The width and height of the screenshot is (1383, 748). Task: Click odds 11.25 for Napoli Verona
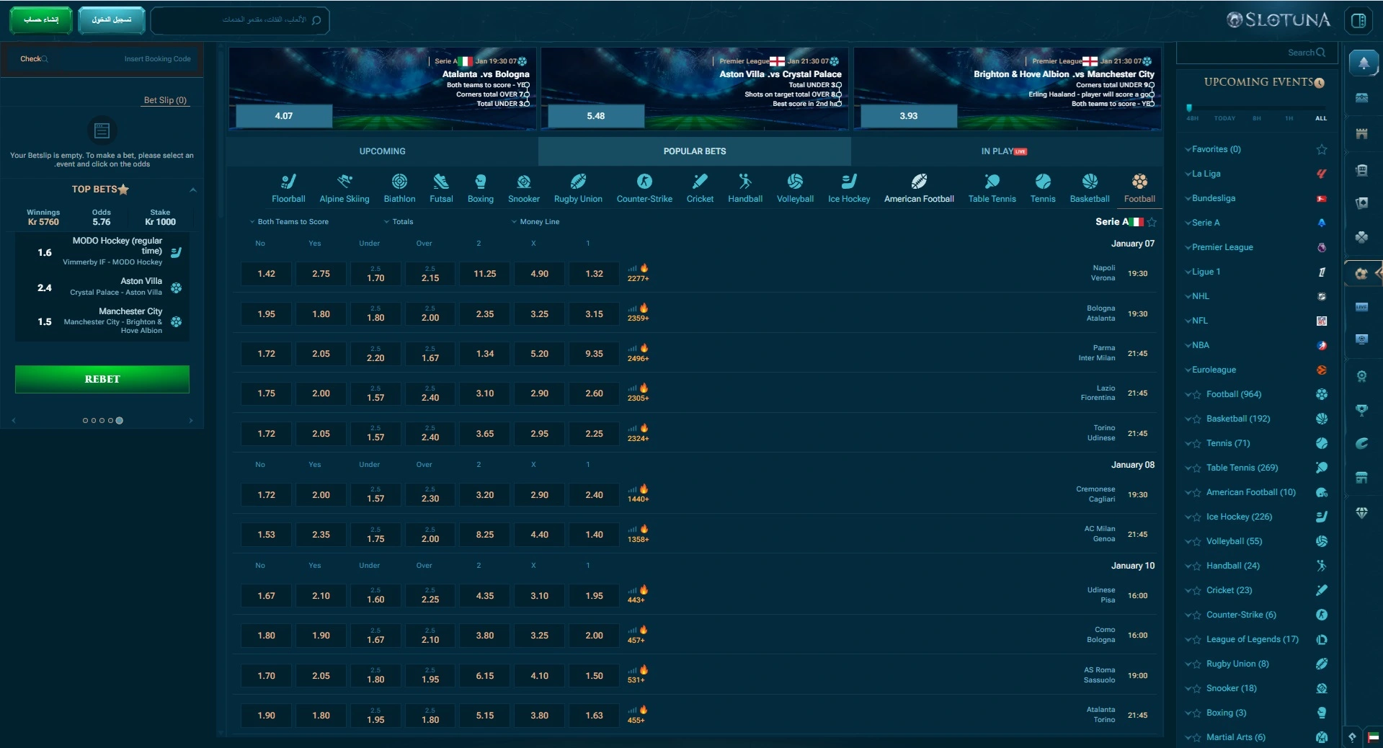(484, 274)
